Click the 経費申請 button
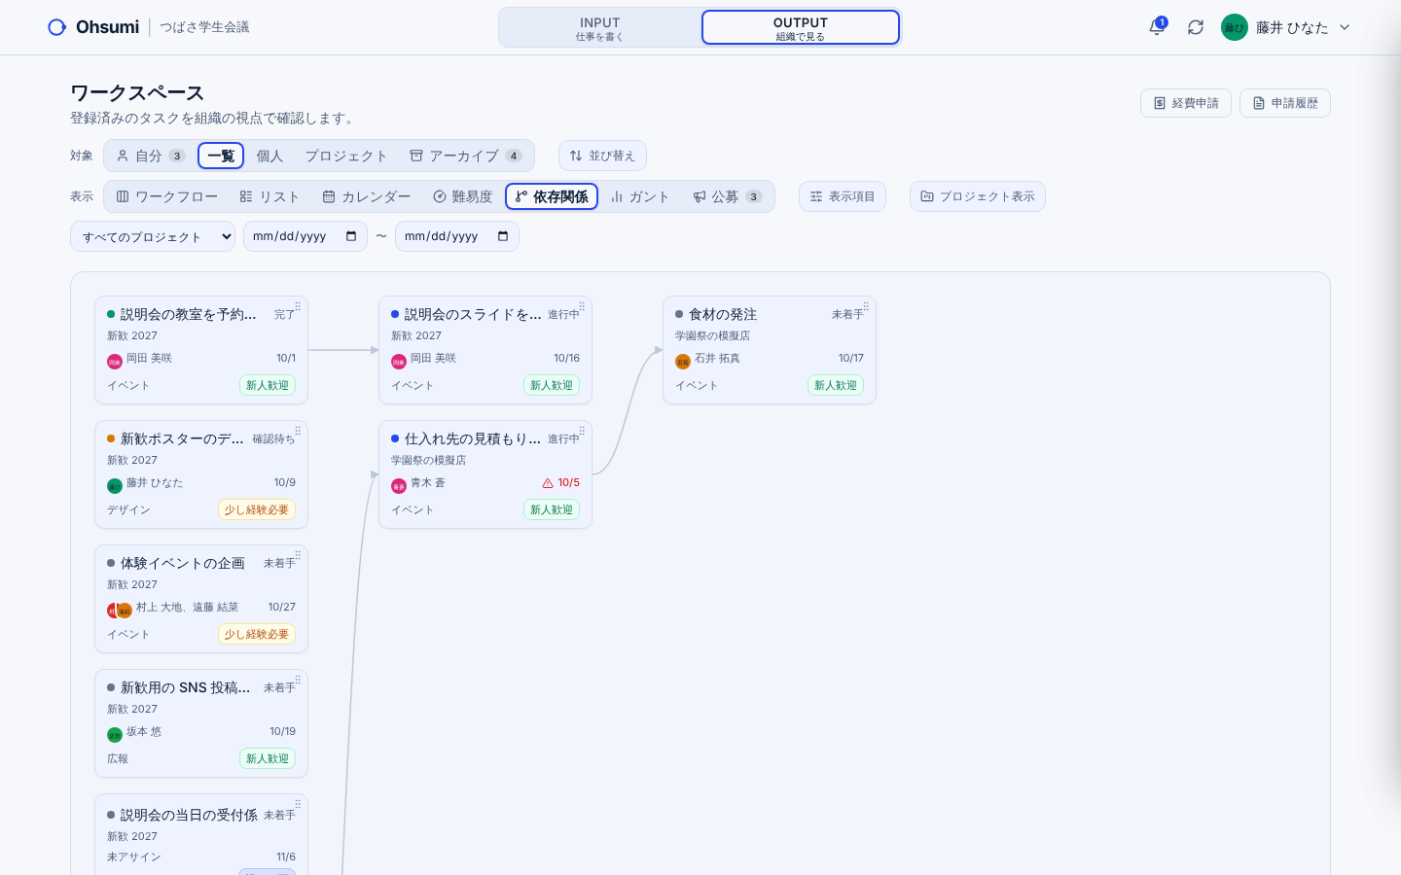Screen dimensions: 1401x875 (1186, 103)
